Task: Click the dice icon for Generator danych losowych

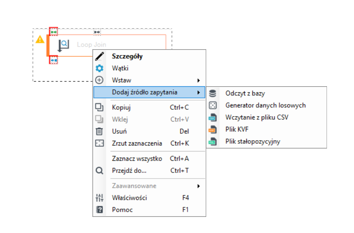Action: pos(213,105)
